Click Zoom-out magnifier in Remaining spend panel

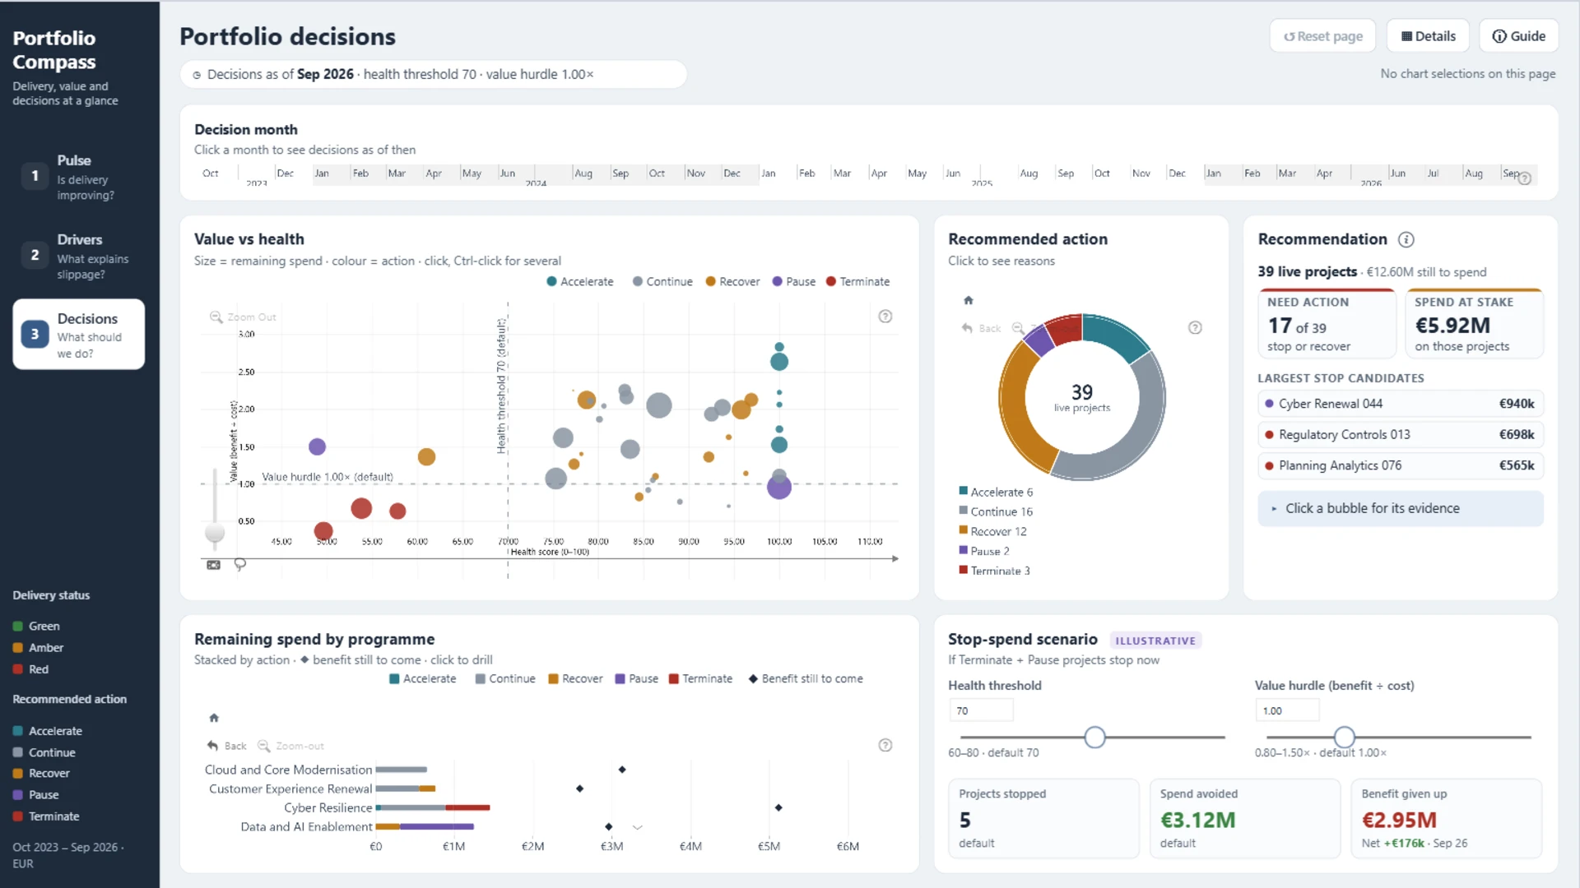tap(264, 746)
